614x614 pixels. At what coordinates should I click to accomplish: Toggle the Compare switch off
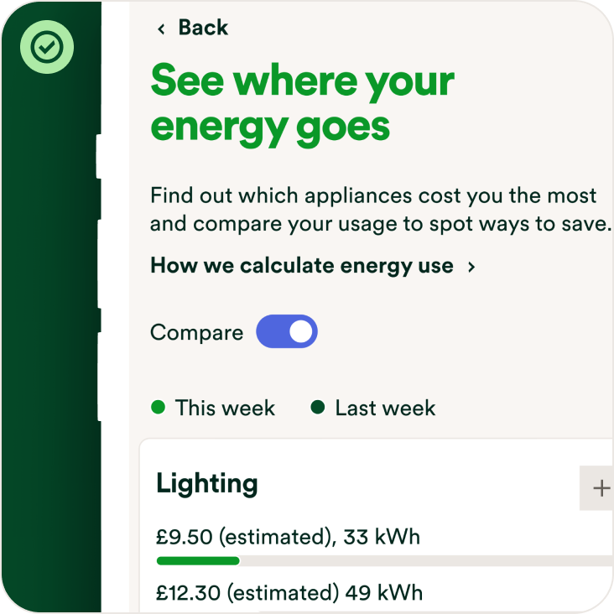click(x=286, y=331)
